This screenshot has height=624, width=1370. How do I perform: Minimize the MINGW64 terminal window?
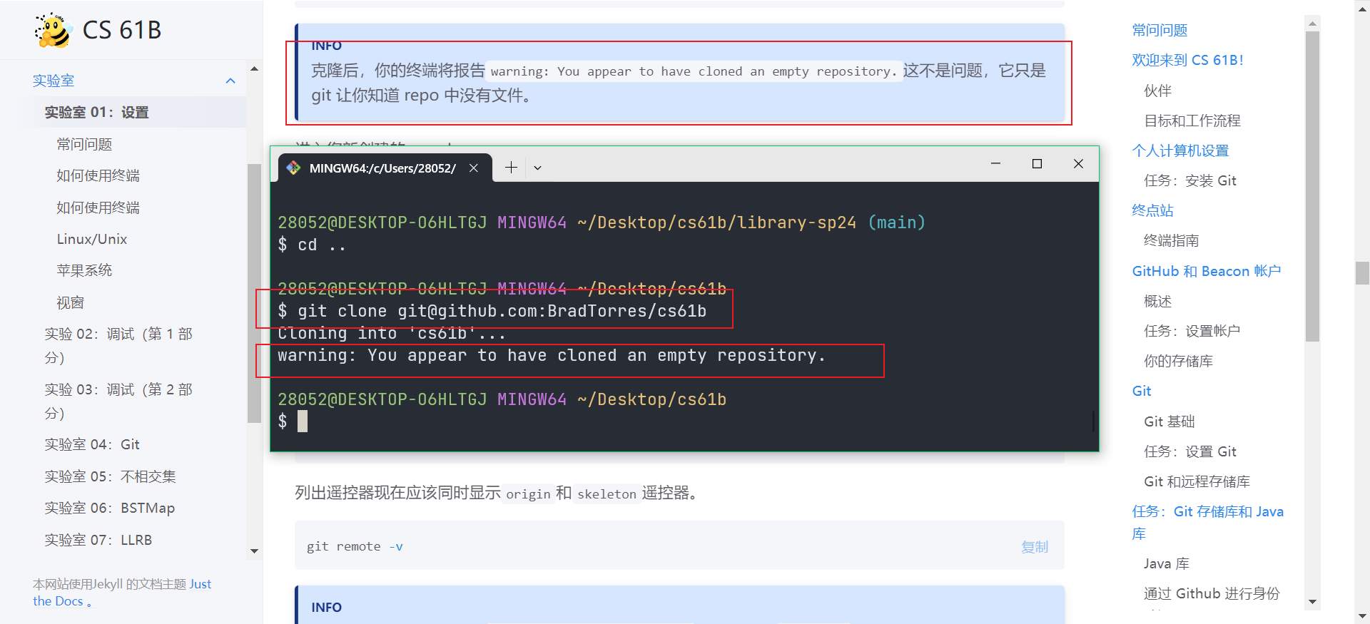995,164
